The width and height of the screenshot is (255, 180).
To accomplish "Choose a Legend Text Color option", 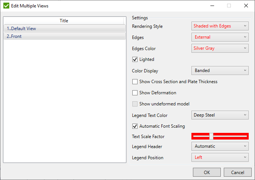I will (x=220, y=115).
